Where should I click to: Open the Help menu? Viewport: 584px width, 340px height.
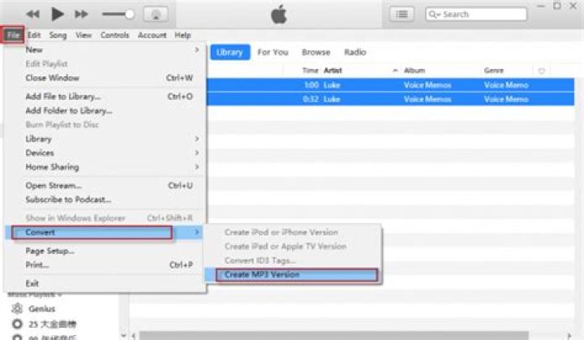tap(182, 35)
